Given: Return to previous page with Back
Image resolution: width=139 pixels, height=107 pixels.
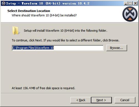Looking at the screenshot, I should 81,100.
